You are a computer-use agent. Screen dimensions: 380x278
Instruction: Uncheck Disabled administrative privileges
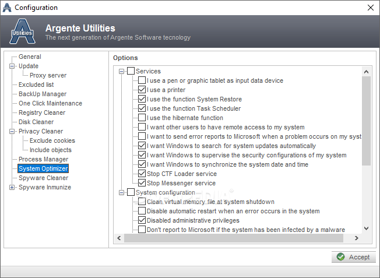(142, 220)
